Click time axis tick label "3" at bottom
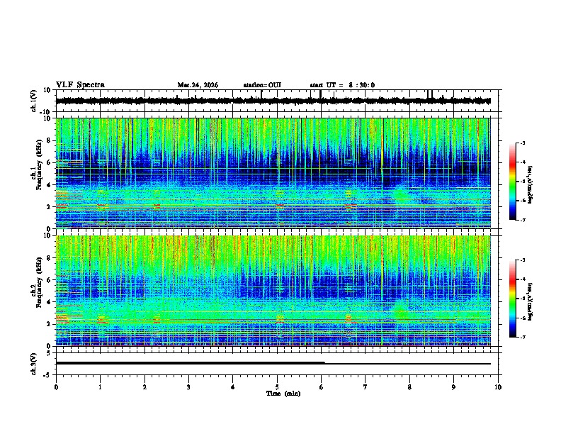Screen dimensions: 561x434 (x=188, y=387)
